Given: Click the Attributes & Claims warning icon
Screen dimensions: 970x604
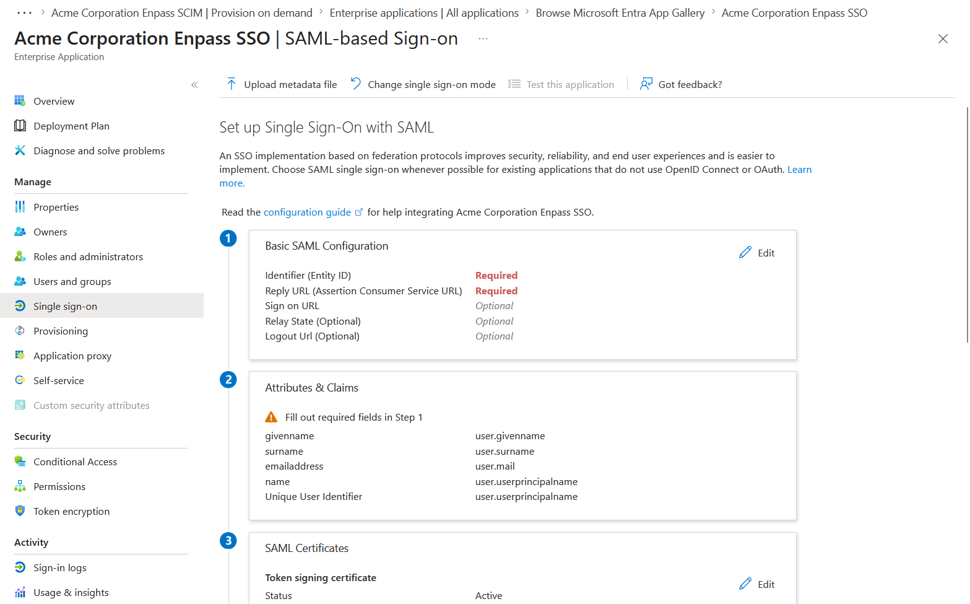Looking at the screenshot, I should click(271, 417).
